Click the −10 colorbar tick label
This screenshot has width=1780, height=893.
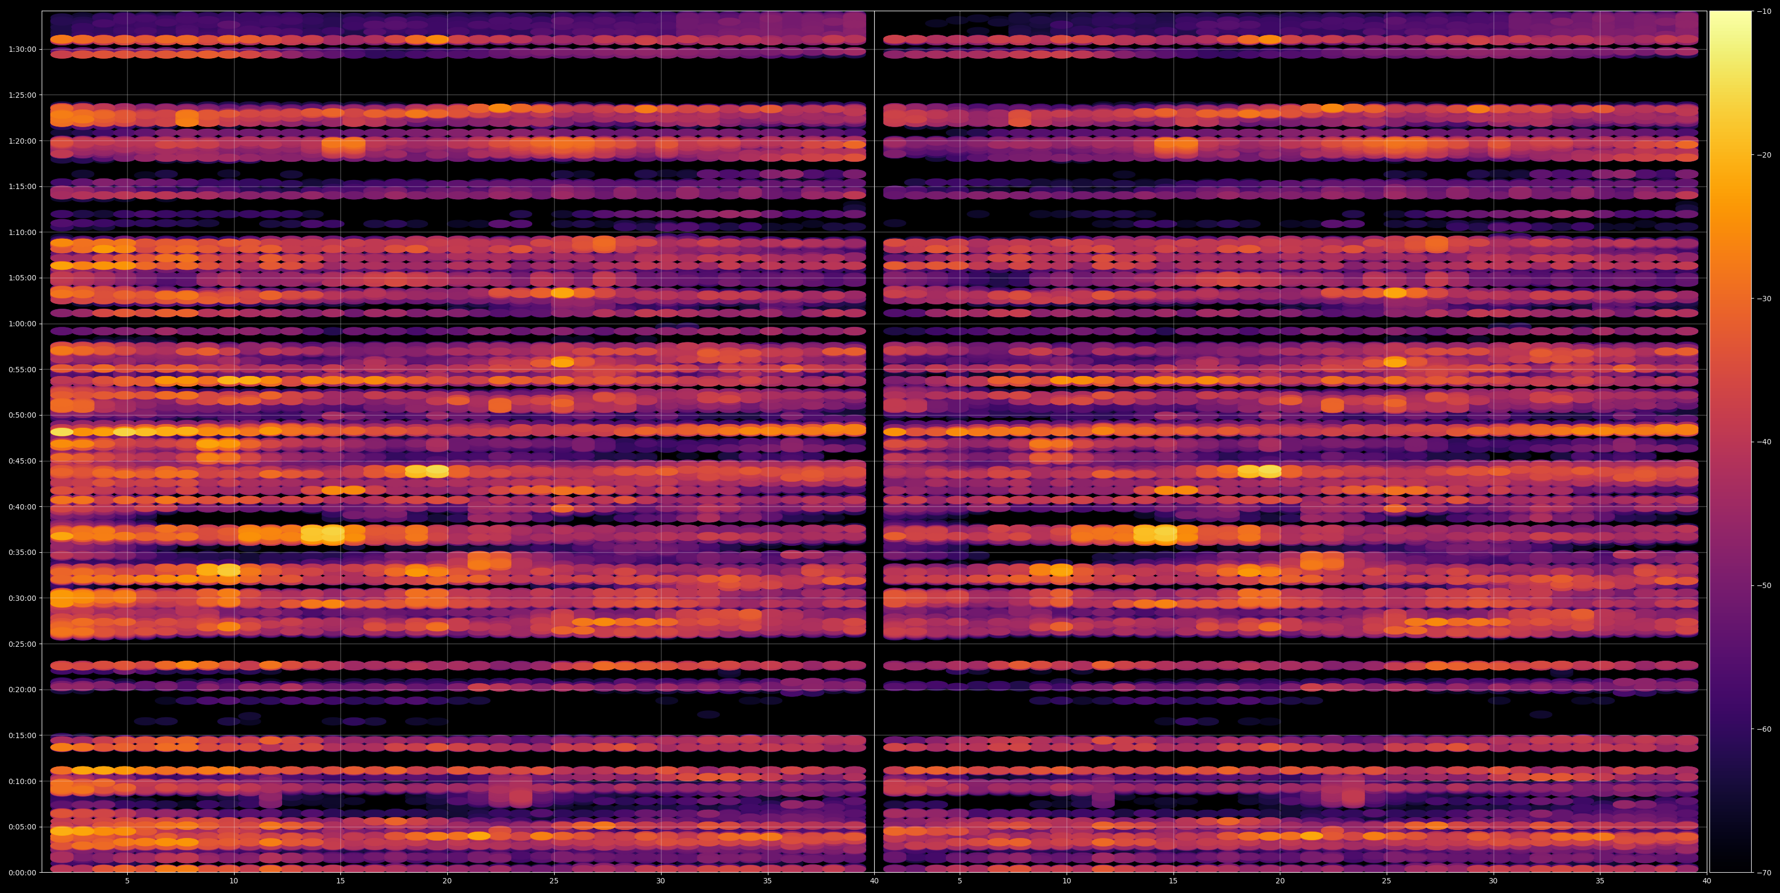pos(1763,11)
